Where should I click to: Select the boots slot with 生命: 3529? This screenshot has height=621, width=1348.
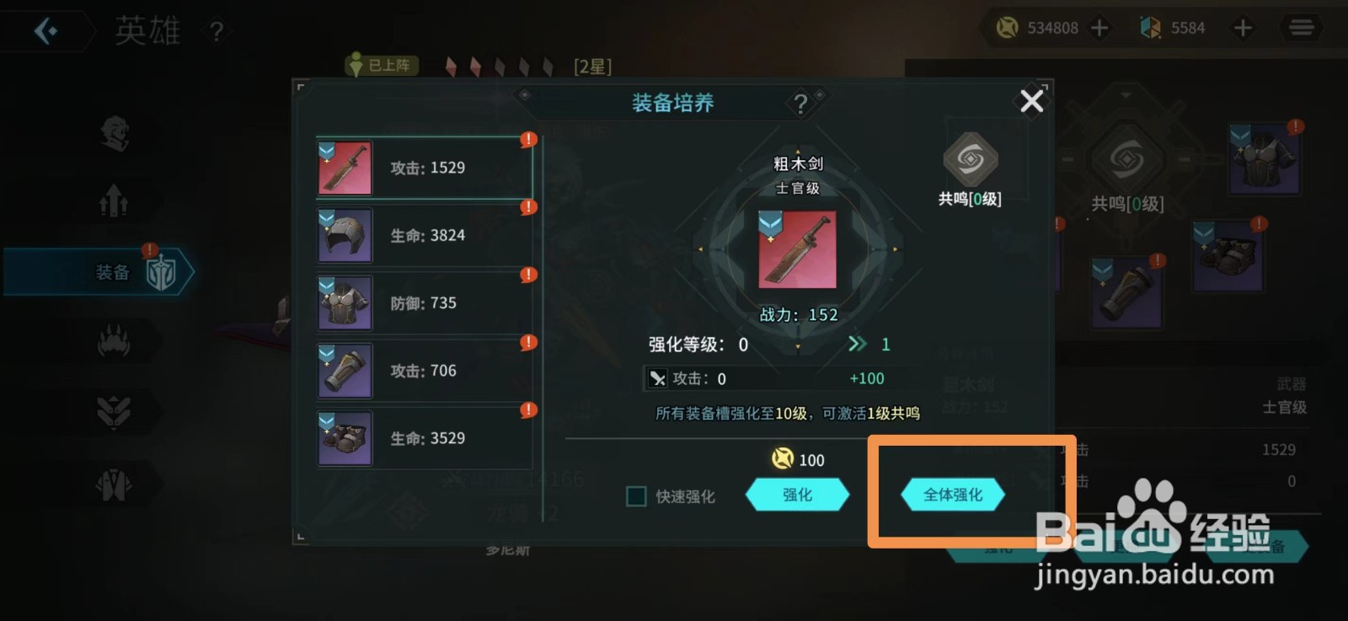425,438
